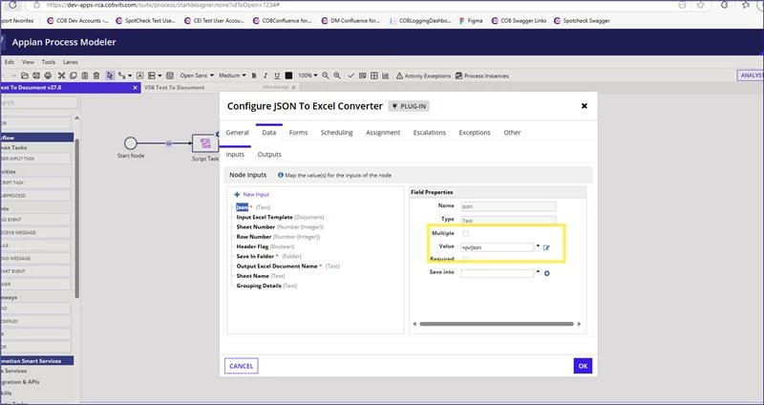Open Process Instances in toolbar
Image resolution: width=764 pixels, height=405 pixels.
click(482, 75)
